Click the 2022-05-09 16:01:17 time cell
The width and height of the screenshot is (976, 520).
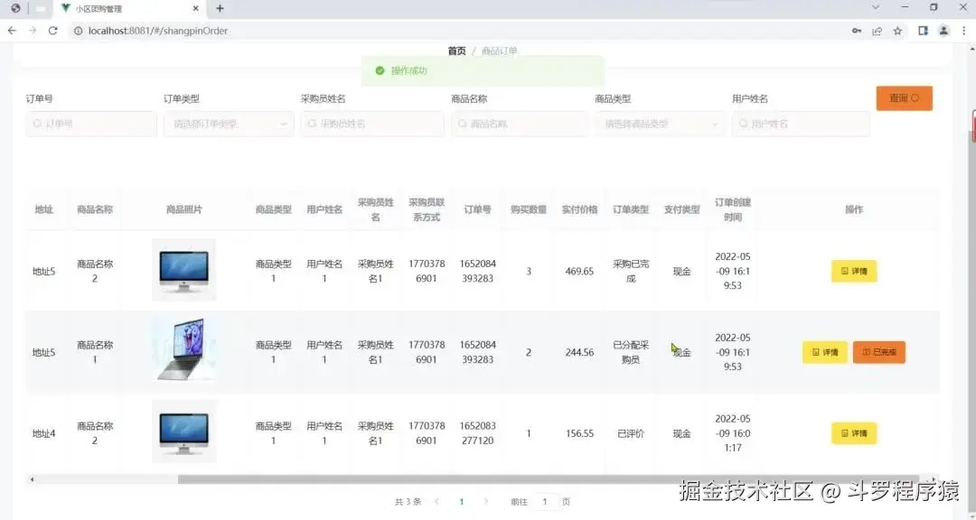(733, 433)
